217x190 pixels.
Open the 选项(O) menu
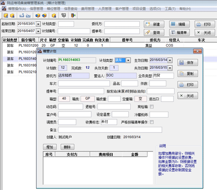click(155, 9)
